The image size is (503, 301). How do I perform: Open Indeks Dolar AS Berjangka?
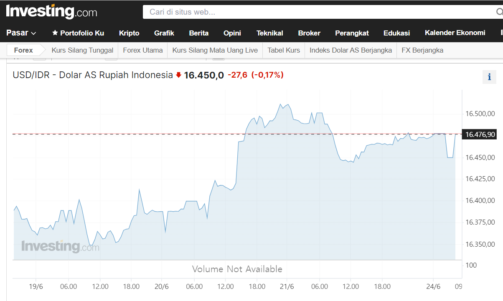click(351, 50)
